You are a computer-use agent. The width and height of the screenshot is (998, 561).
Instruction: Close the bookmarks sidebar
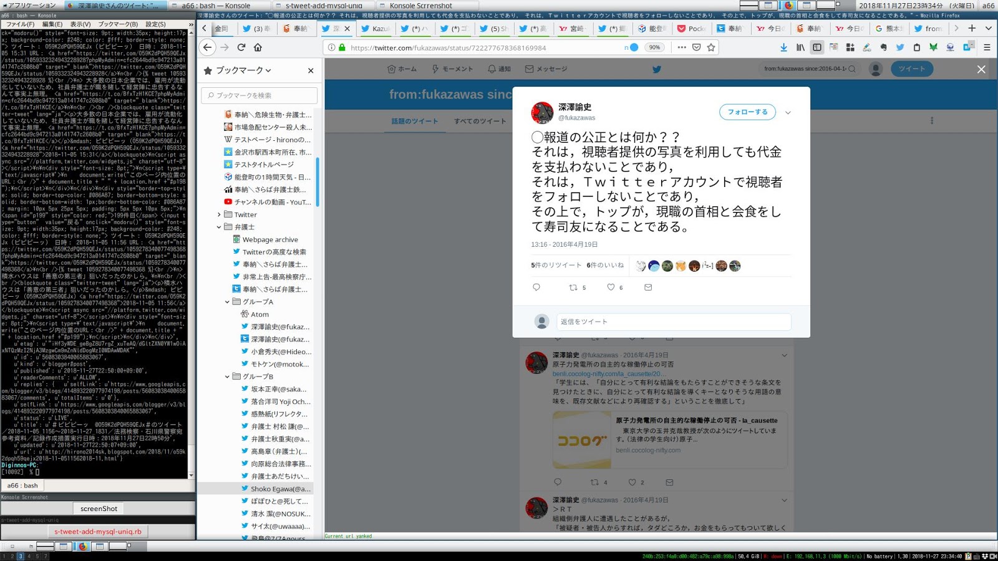(x=311, y=70)
